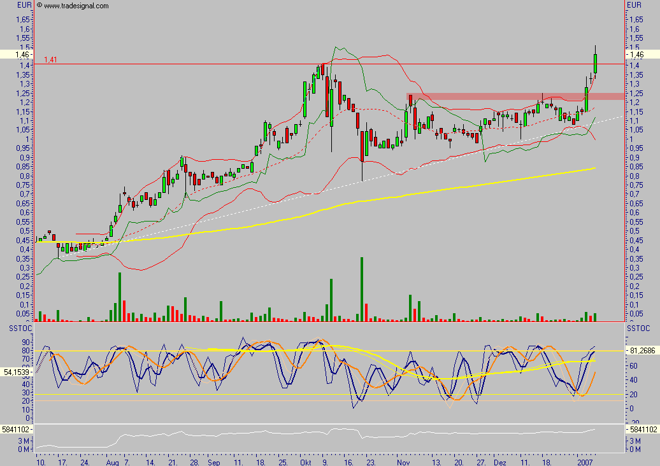Click the 60 level on stochastic right axis
The image size is (660, 466).
633,365
